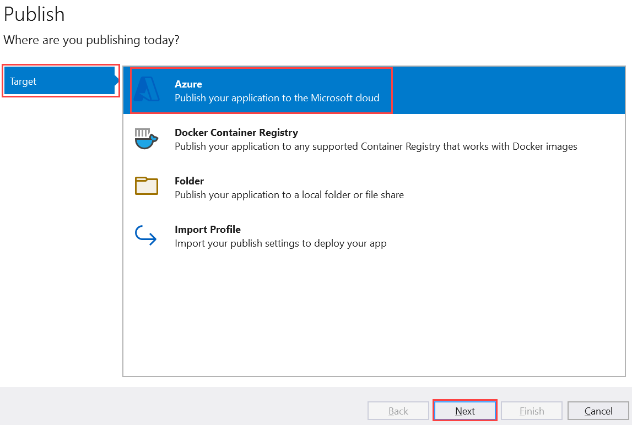Select the Azure title text
The height and width of the screenshot is (425, 632).
pos(188,84)
